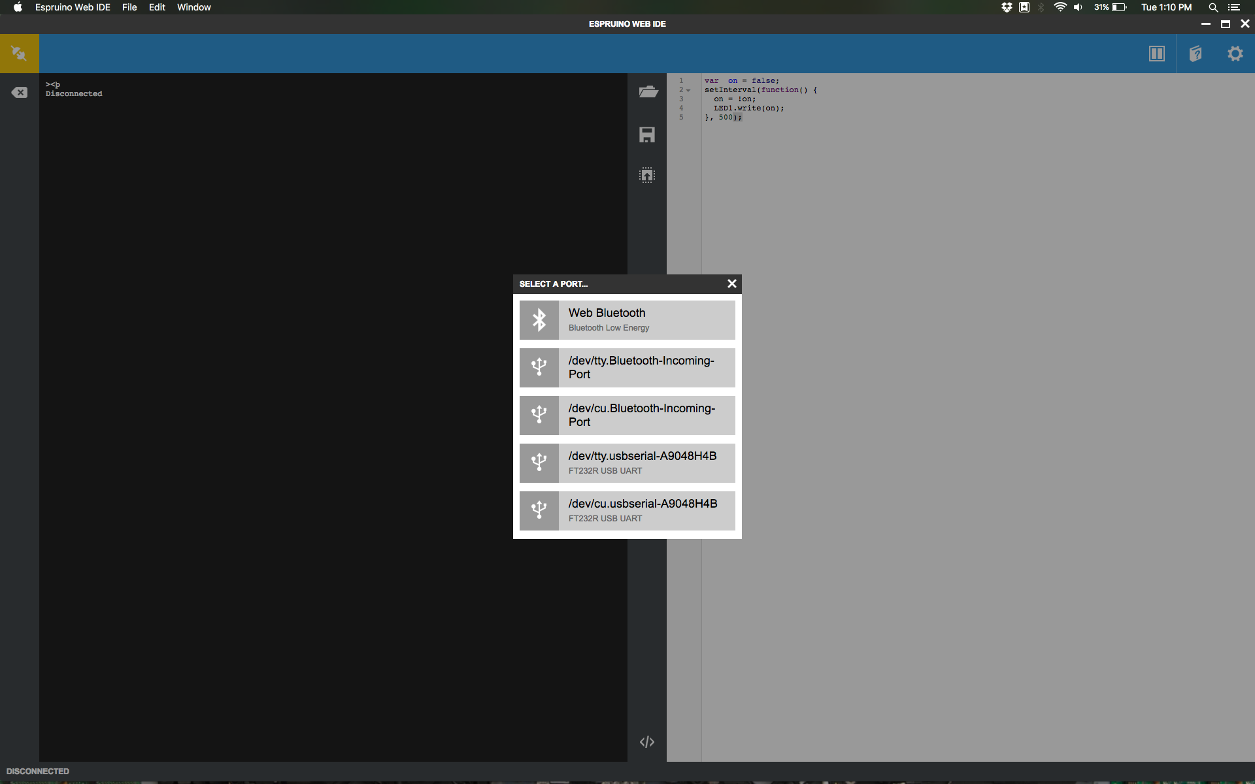The width and height of the screenshot is (1255, 784).
Task: Save the code with the floppy disk icon
Action: tap(647, 135)
